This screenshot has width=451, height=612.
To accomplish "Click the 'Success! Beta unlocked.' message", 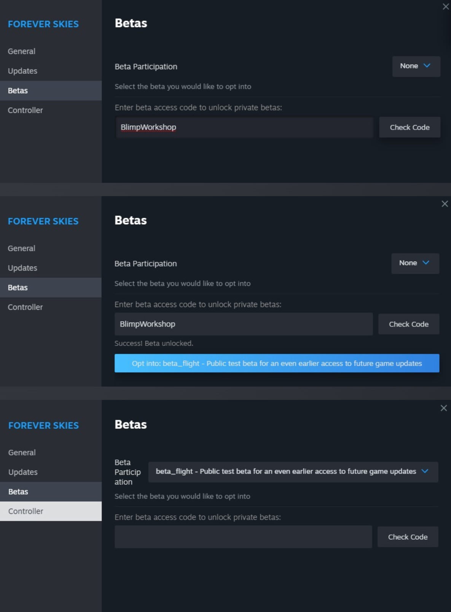I will point(154,343).
